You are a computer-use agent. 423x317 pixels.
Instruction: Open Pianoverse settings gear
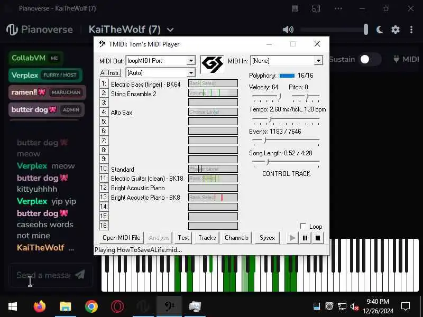tap(395, 30)
